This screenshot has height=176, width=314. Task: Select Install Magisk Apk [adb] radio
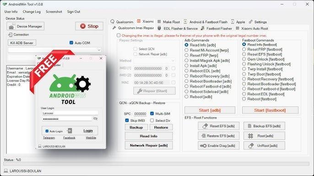(x=186, y=61)
